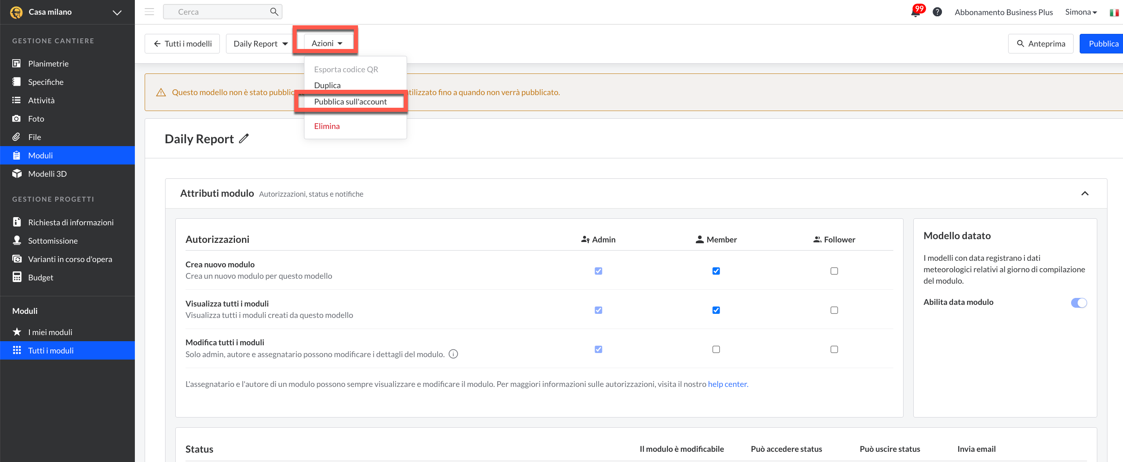
Task: Check Member box for Modifica tutti i moduli
Action: point(716,349)
